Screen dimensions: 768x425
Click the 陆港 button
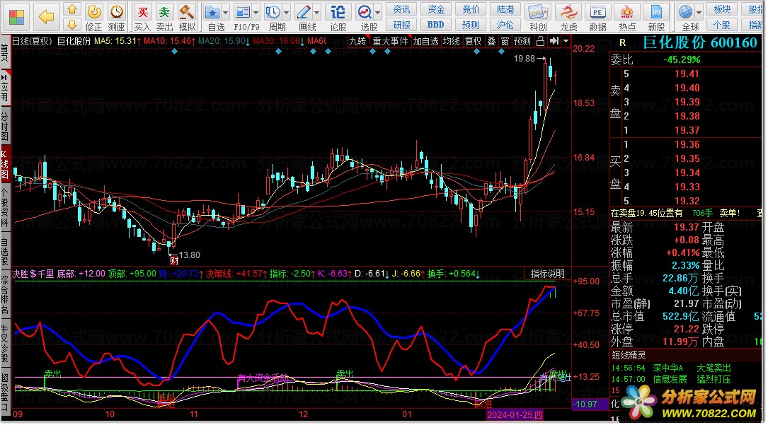click(505, 9)
